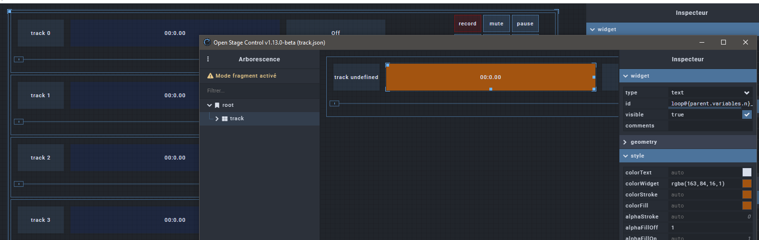Image resolution: width=759 pixels, height=240 pixels.
Task: Click the record button in background window
Action: (x=467, y=23)
